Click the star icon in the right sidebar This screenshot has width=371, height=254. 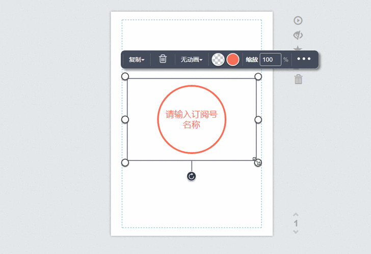point(298,48)
